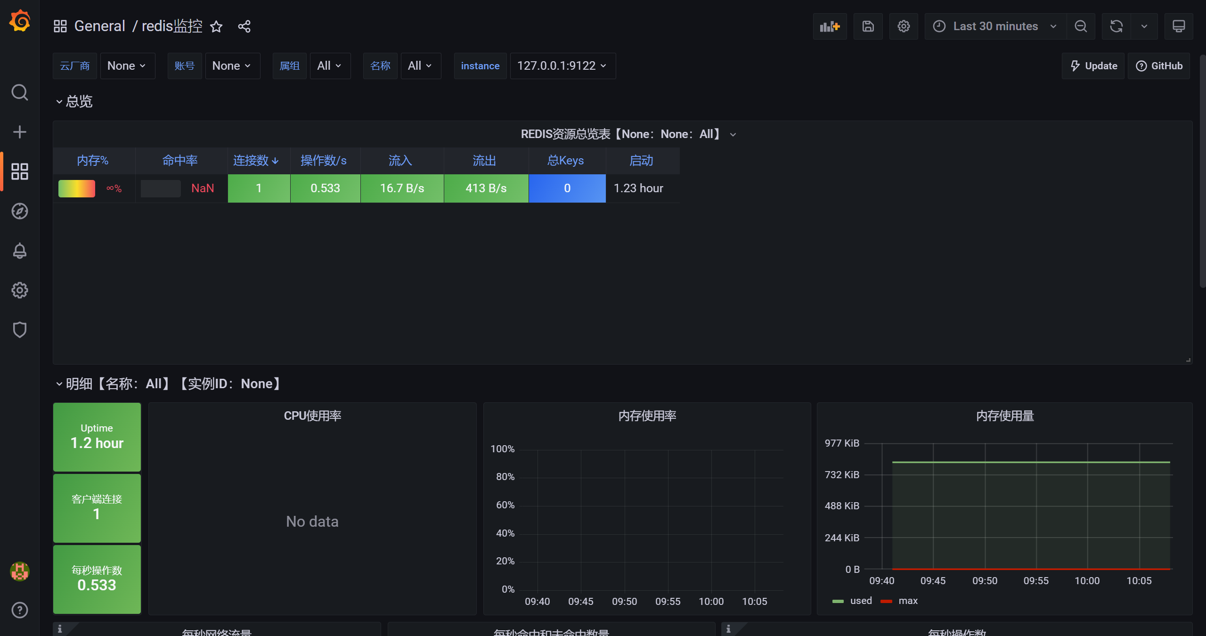
Task: Open the Configuration gear in sidebar
Action: (20, 290)
